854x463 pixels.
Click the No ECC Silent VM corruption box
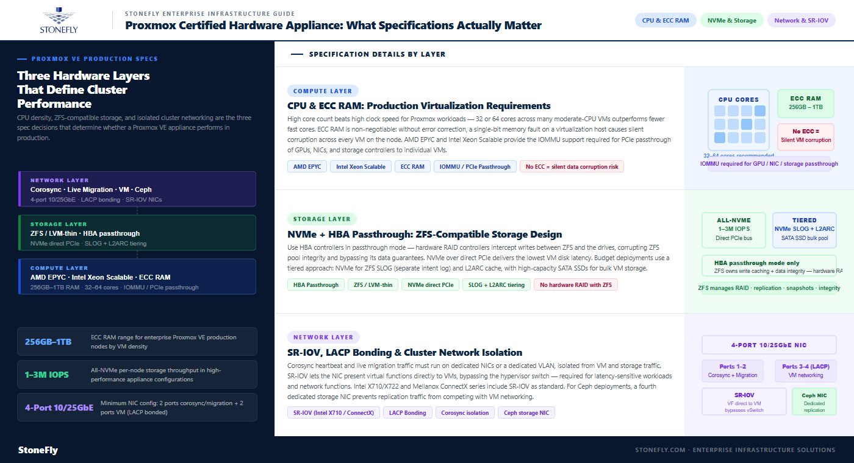point(805,136)
